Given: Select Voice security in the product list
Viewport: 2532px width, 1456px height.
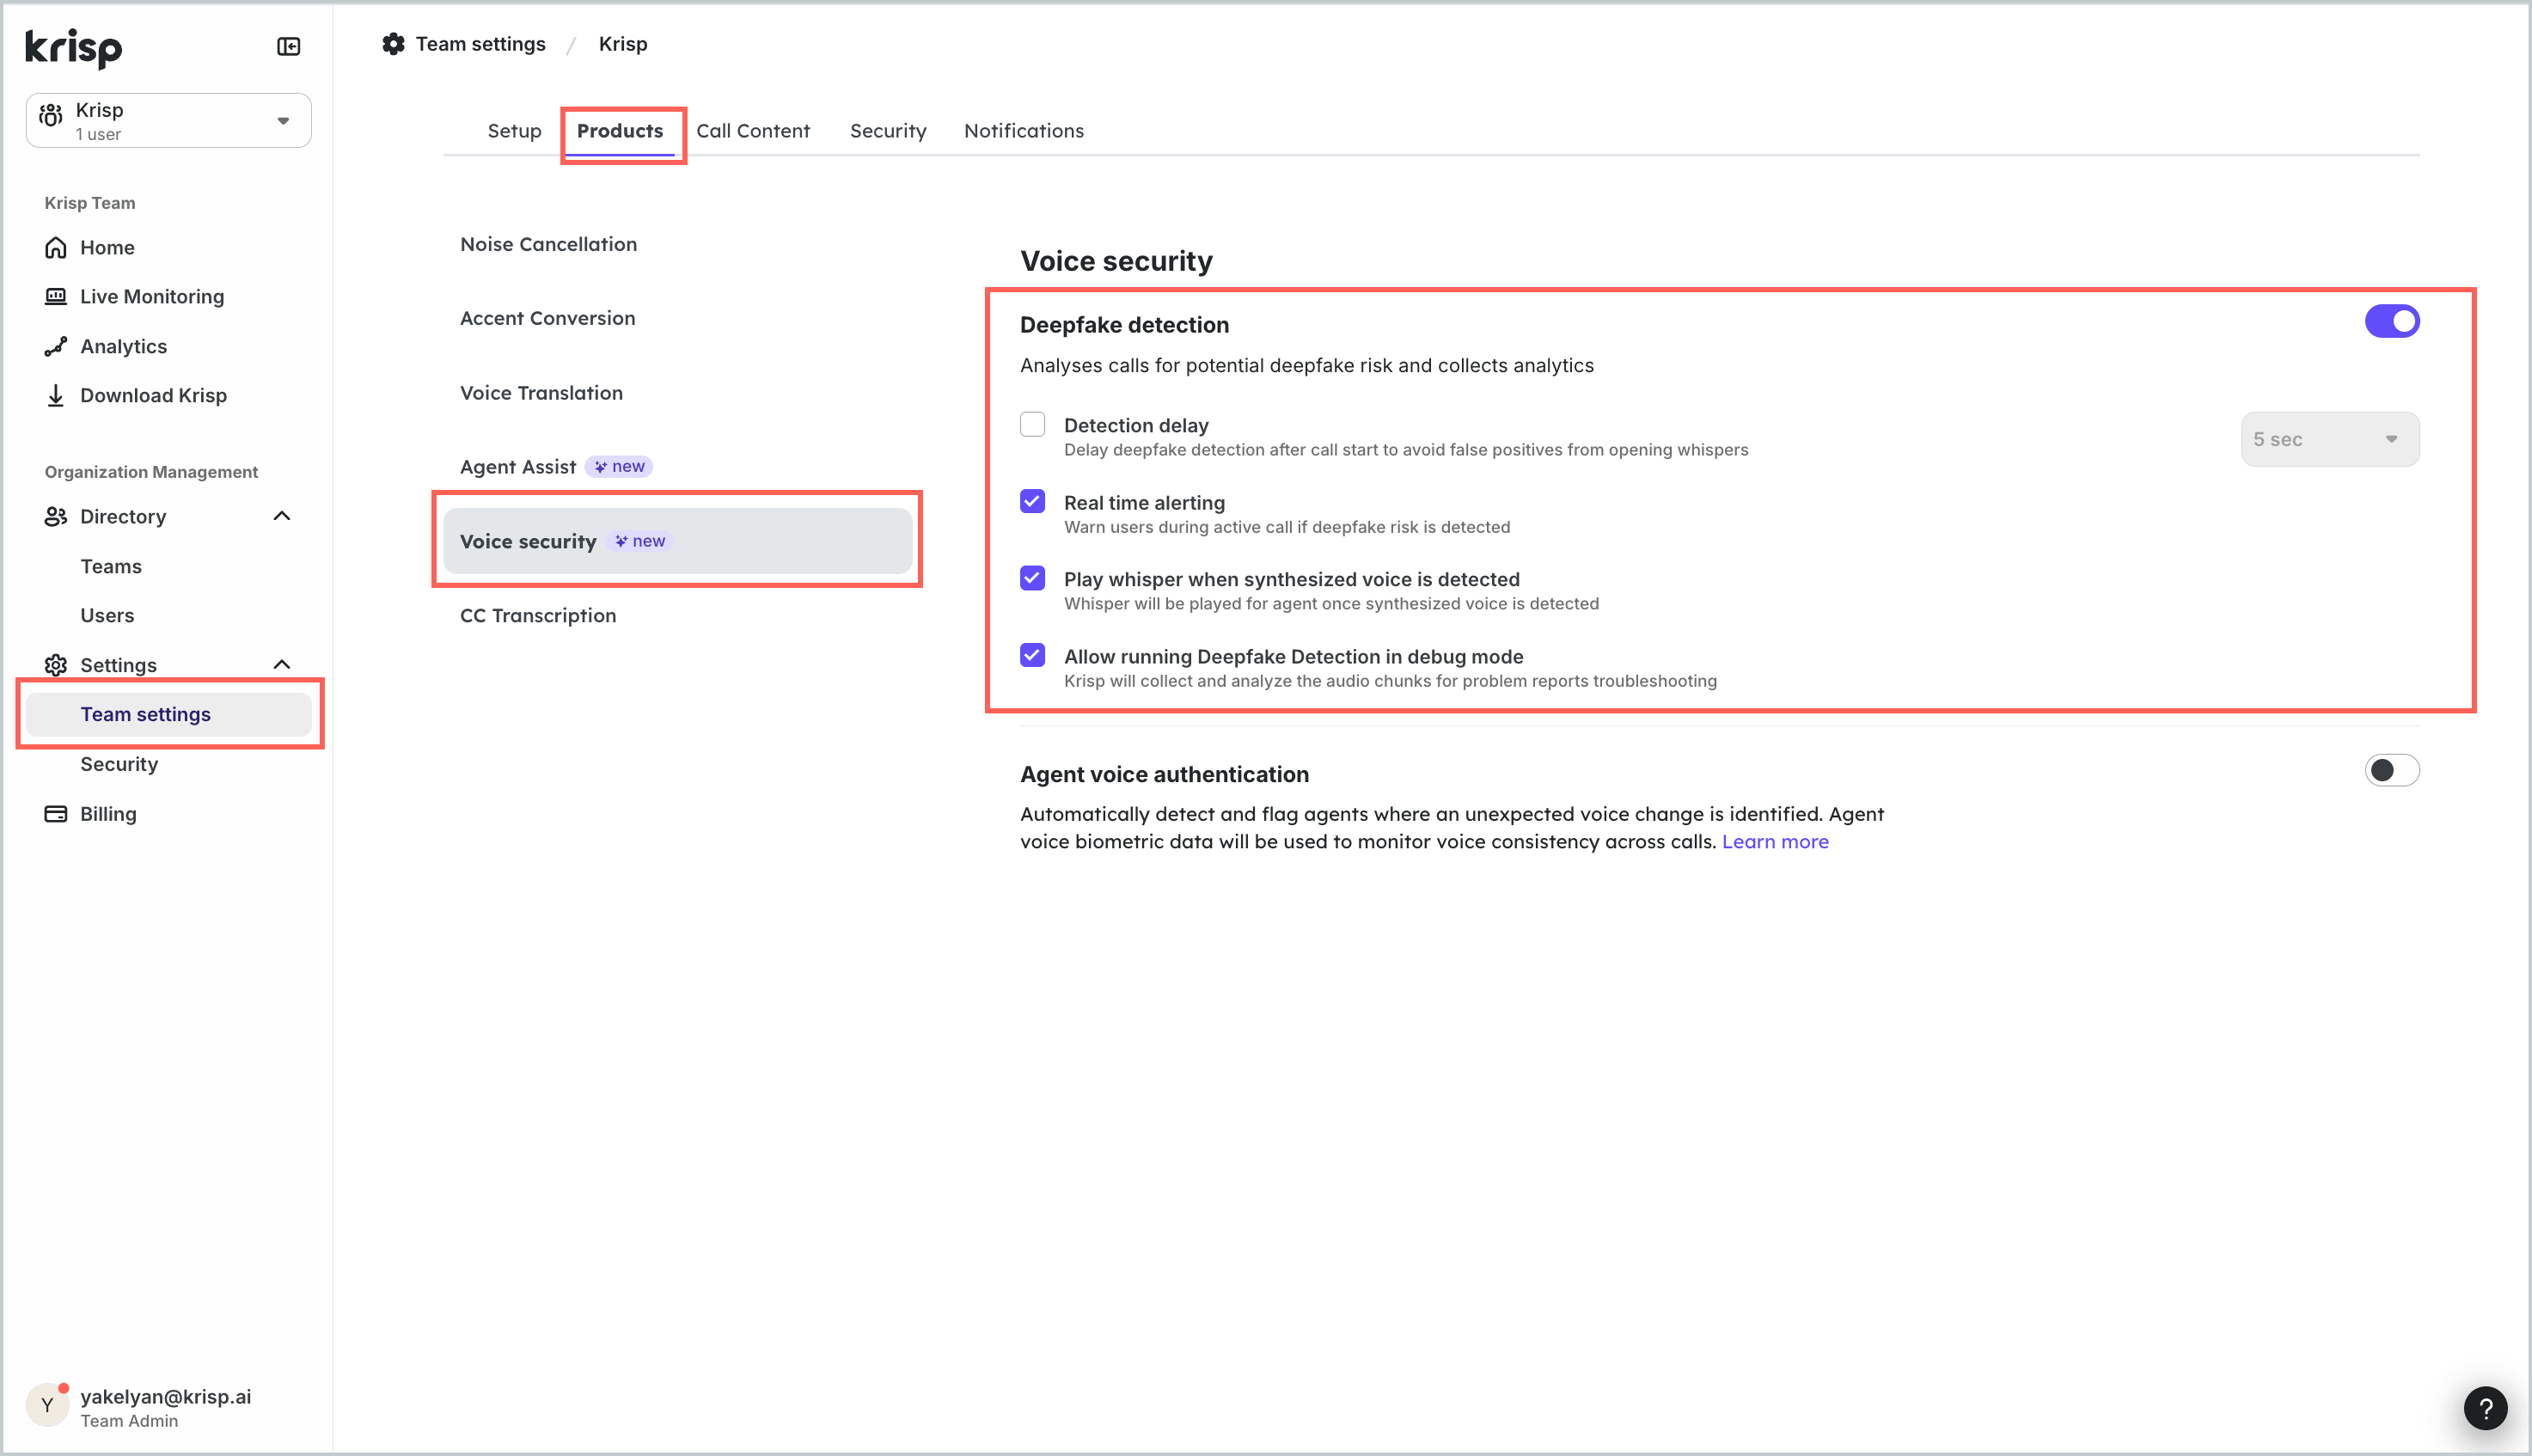Looking at the screenshot, I should click(678, 541).
